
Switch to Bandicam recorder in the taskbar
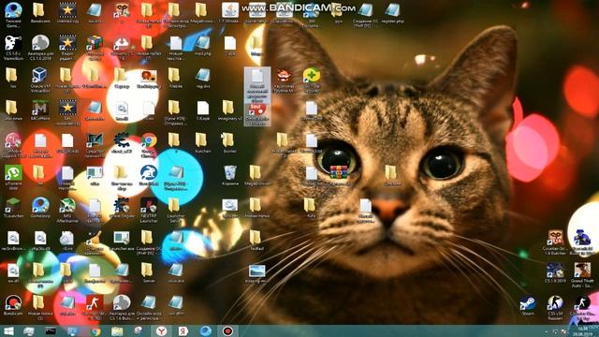228,331
